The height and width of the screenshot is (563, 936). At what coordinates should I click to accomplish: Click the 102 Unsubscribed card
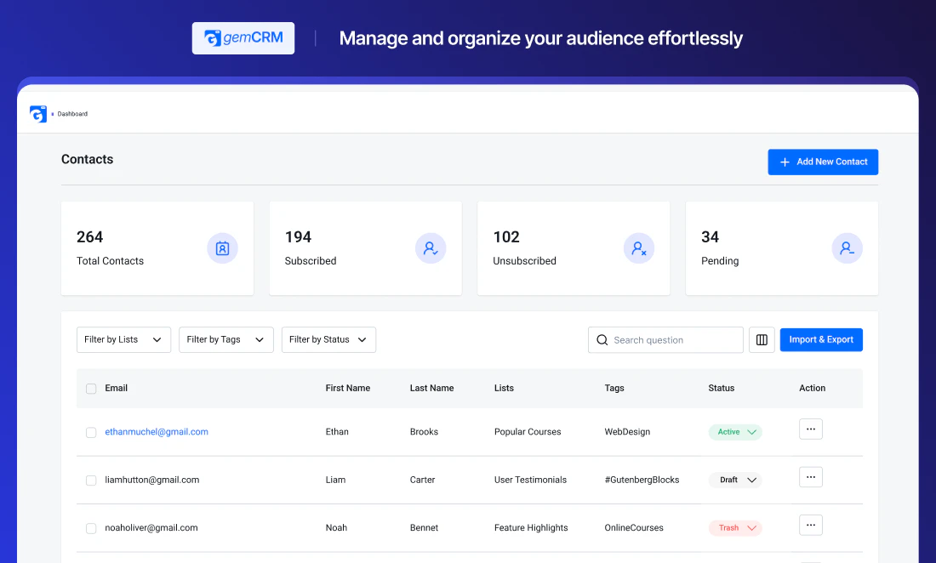coord(574,248)
